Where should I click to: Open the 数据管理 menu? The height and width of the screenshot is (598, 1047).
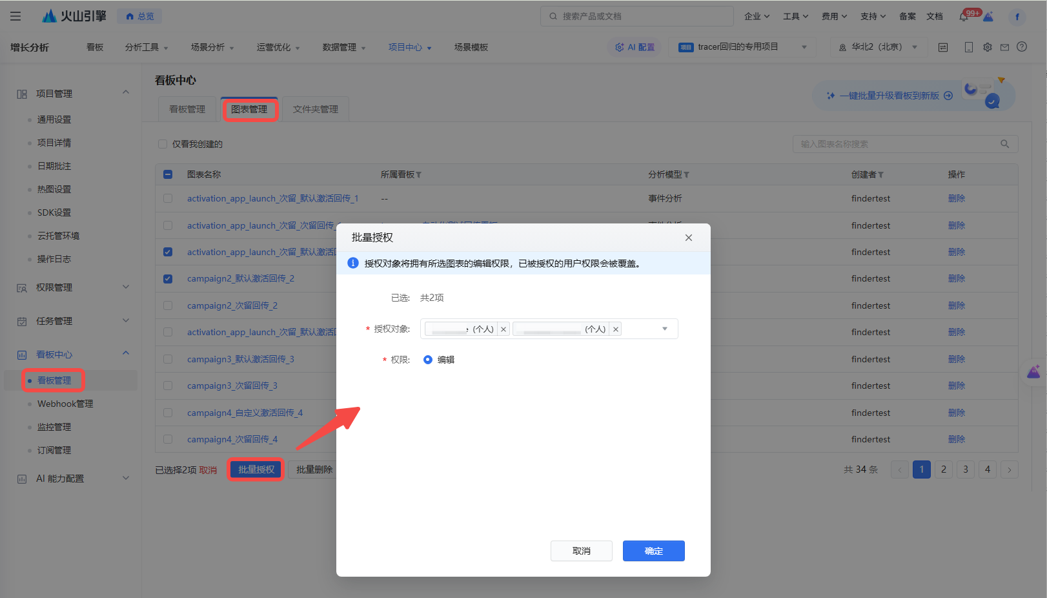[x=344, y=47]
